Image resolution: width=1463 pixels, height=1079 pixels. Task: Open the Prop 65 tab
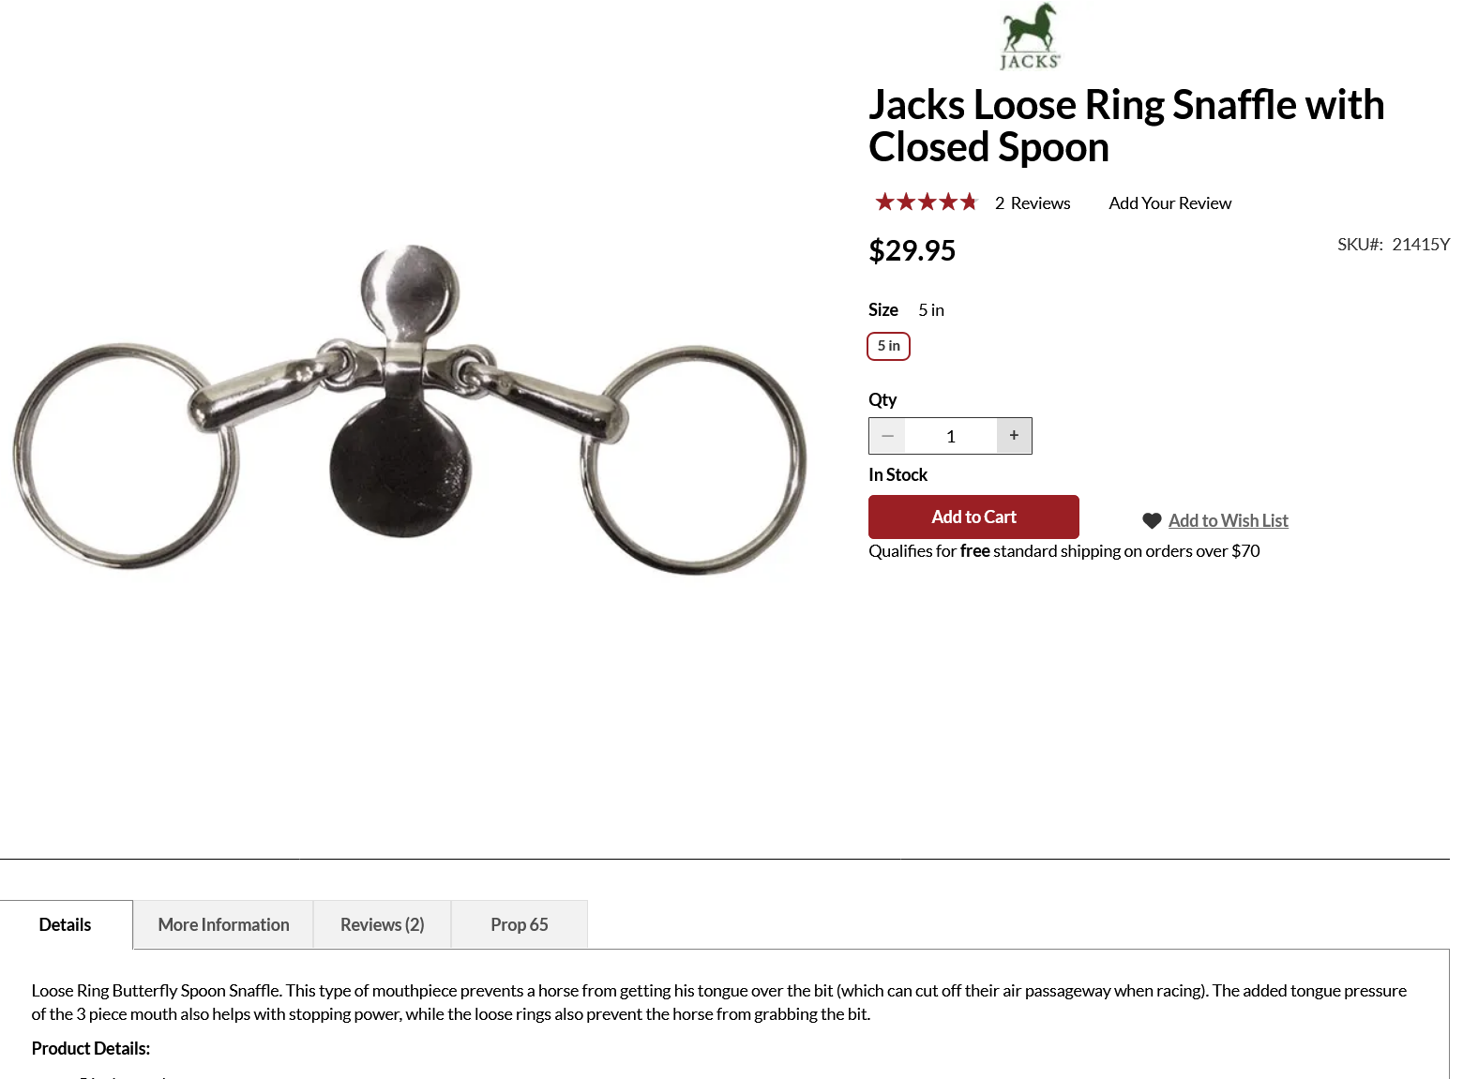point(520,924)
